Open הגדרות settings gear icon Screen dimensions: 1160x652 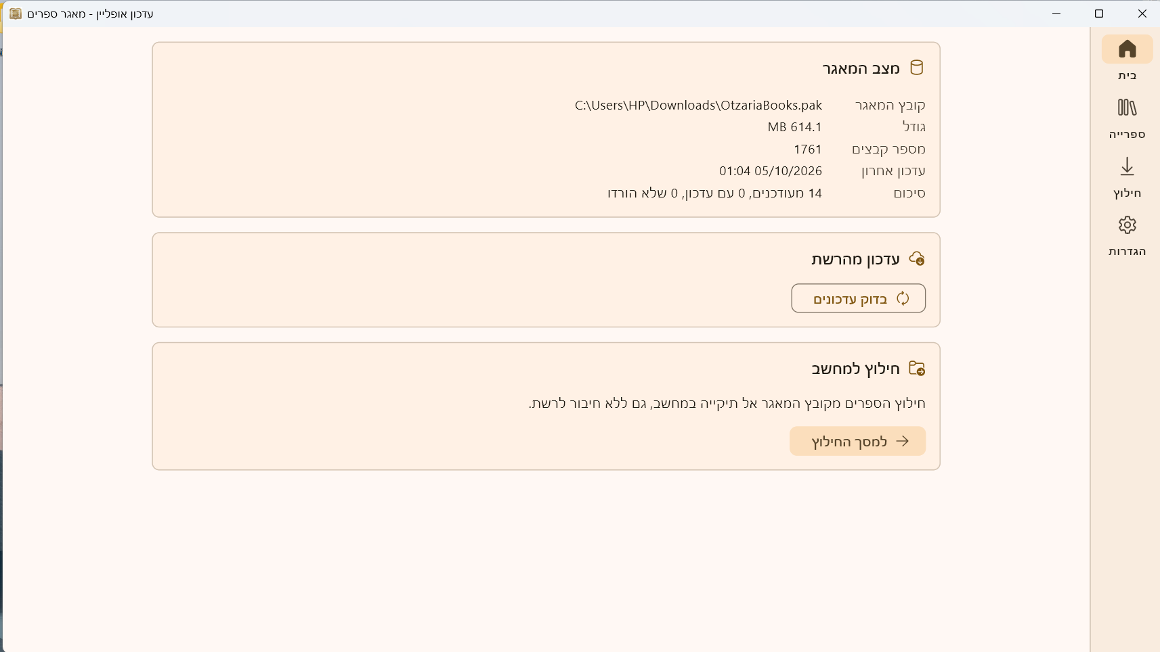[x=1127, y=225]
